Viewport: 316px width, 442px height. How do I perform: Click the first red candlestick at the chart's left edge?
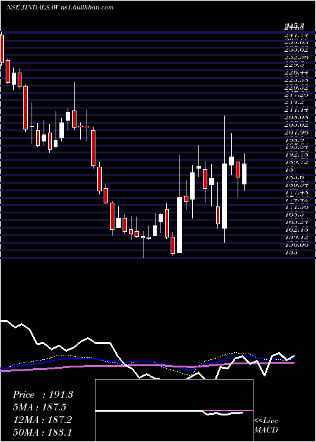pyautogui.click(x=2, y=49)
